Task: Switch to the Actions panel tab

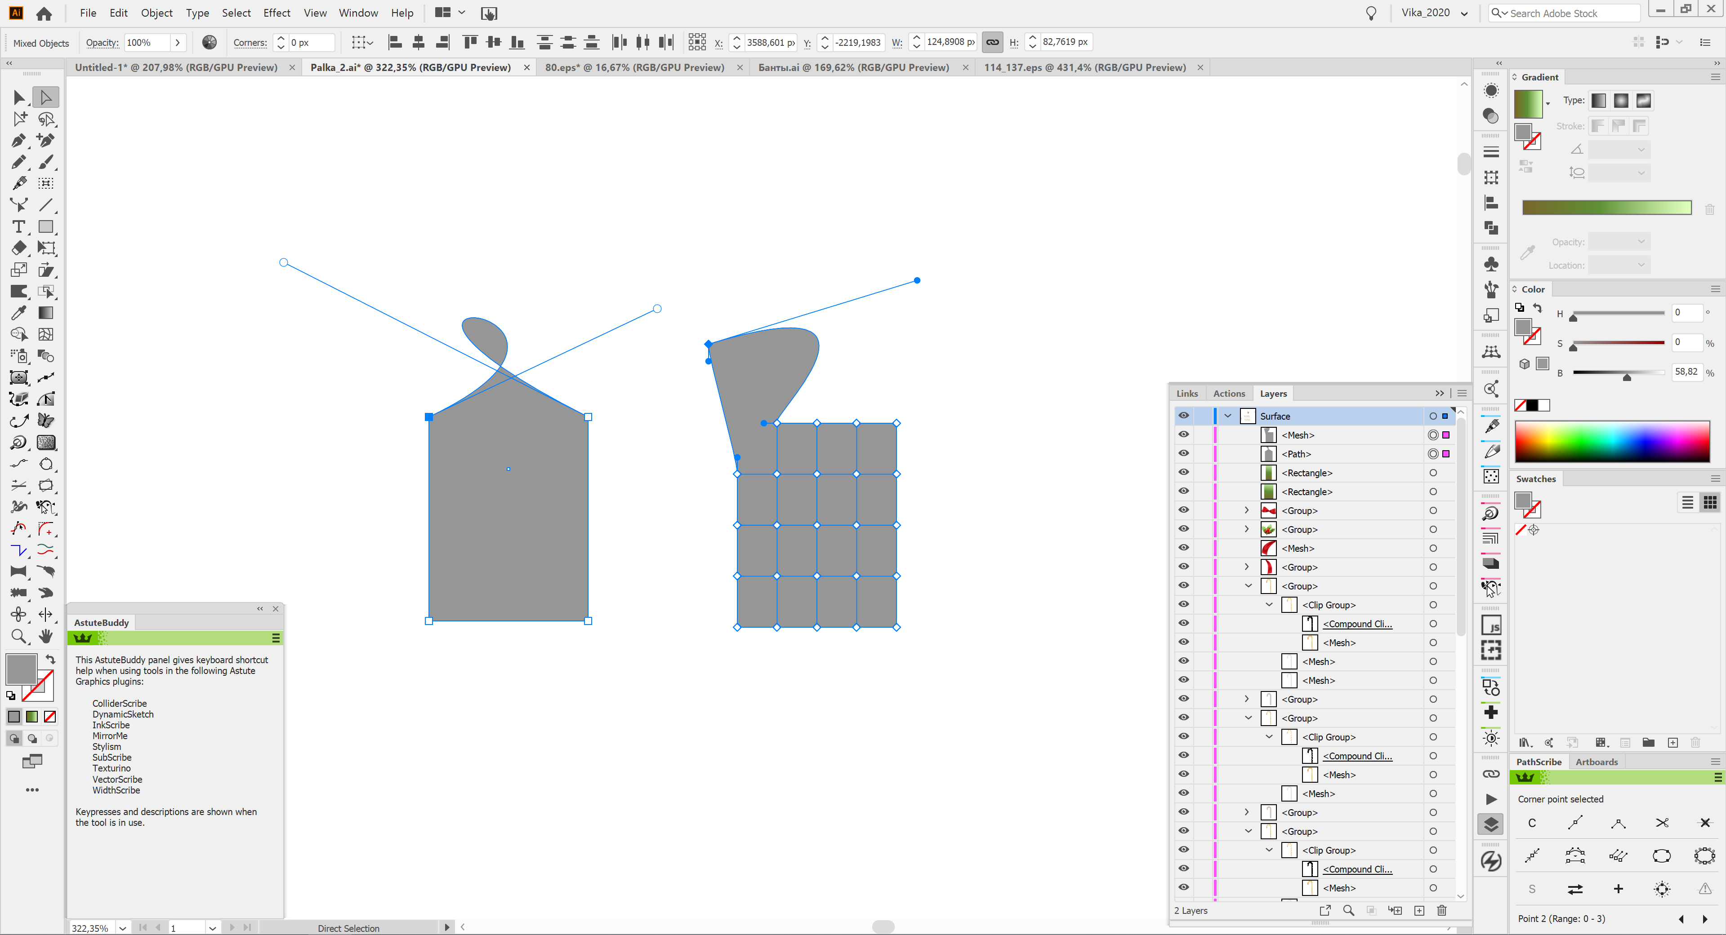Action: [1229, 393]
